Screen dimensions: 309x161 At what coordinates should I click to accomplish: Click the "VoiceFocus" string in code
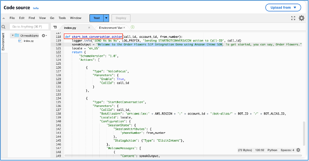pos(117,71)
